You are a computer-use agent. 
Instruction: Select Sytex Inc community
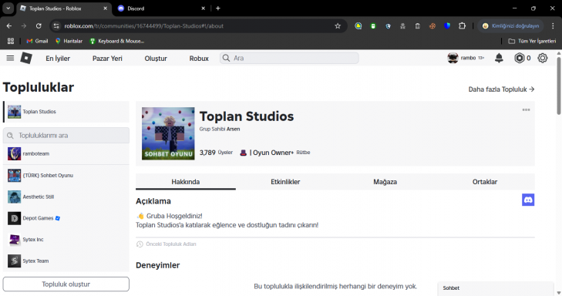(x=66, y=240)
